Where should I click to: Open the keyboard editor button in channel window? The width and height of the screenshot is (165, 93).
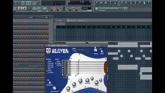tap(47, 17)
